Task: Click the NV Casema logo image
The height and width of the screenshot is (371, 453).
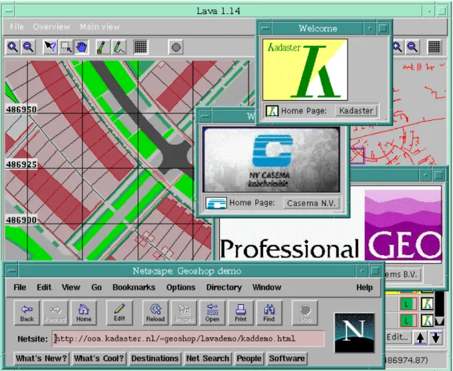Action: point(271,159)
